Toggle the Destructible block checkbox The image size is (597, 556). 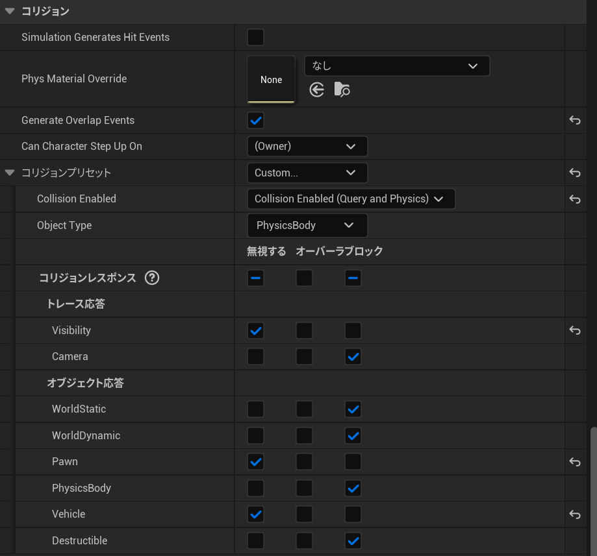pos(353,541)
